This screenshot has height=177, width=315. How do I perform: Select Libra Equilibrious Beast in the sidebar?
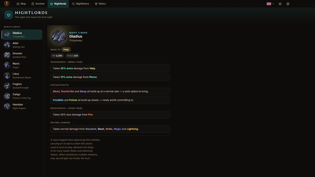point(22,76)
